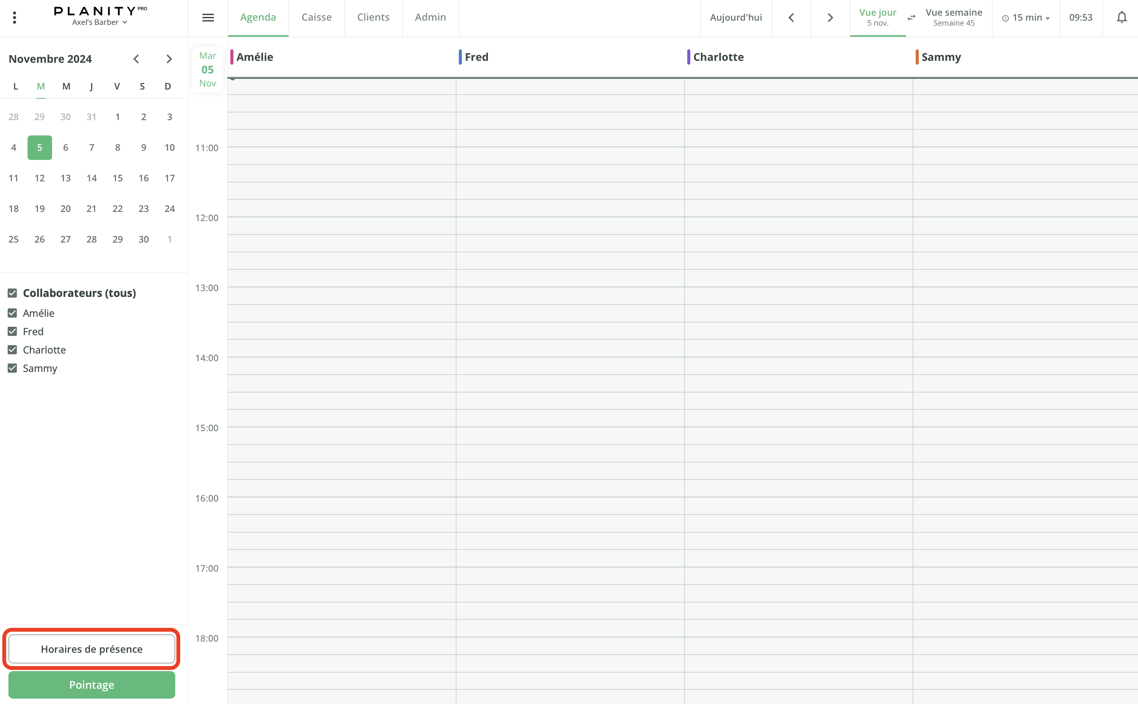Click the Horaires de présence button
Viewport: 1138px width, 704px height.
pyautogui.click(x=91, y=649)
